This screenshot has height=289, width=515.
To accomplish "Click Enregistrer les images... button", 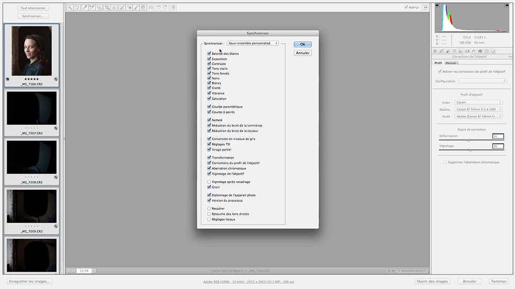I will tap(29, 281).
